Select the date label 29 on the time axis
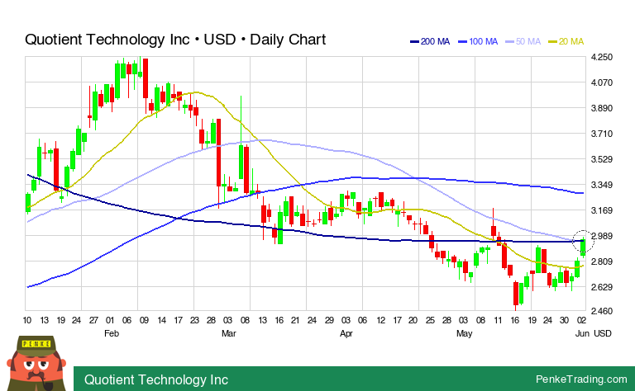This screenshot has width=635, height=391. [x=329, y=320]
